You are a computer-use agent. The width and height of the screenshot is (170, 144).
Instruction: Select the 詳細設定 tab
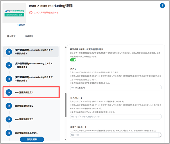(x=29, y=36)
